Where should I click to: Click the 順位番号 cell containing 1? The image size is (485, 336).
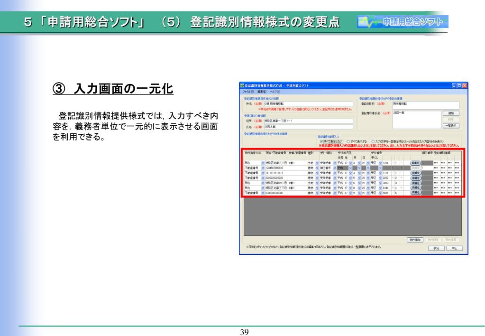point(427,168)
